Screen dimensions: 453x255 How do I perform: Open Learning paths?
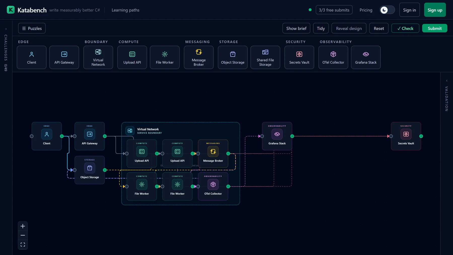(126, 10)
